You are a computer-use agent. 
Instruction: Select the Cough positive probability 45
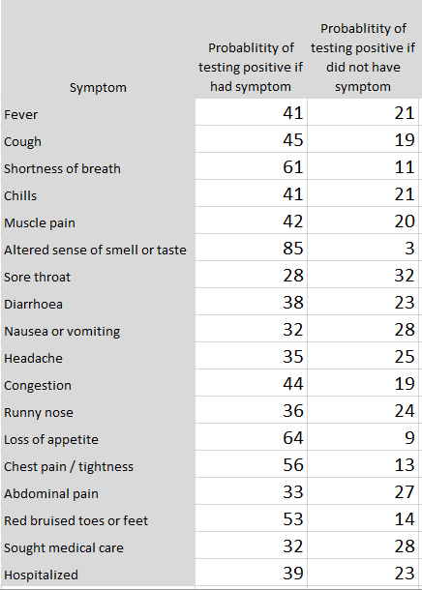(x=251, y=139)
